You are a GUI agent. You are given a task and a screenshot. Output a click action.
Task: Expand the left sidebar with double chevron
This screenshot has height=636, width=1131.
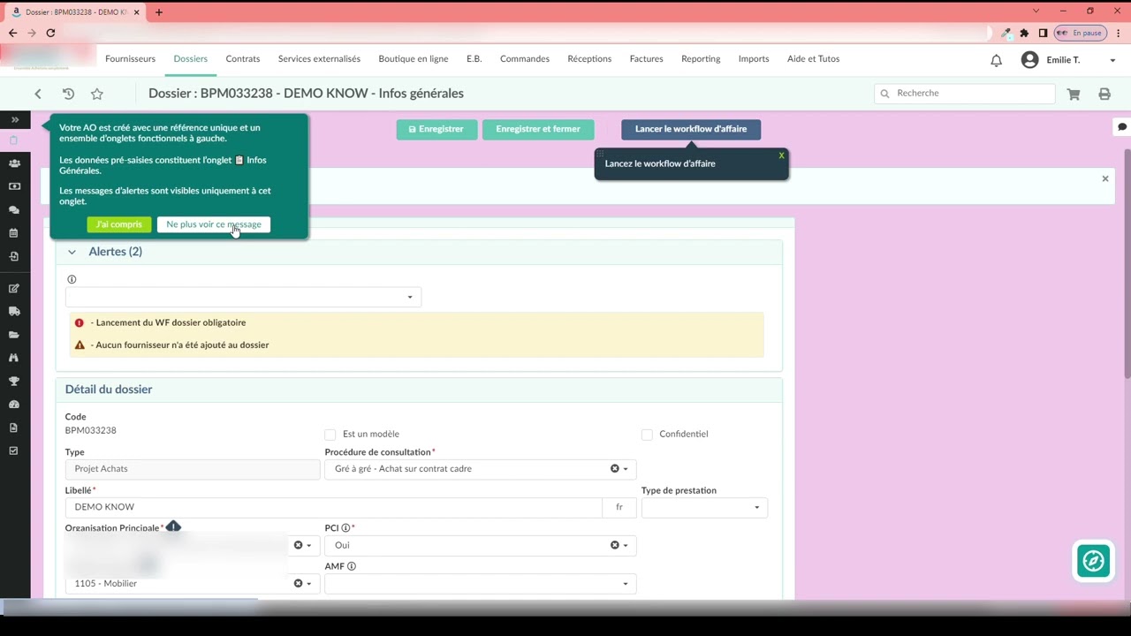point(15,119)
